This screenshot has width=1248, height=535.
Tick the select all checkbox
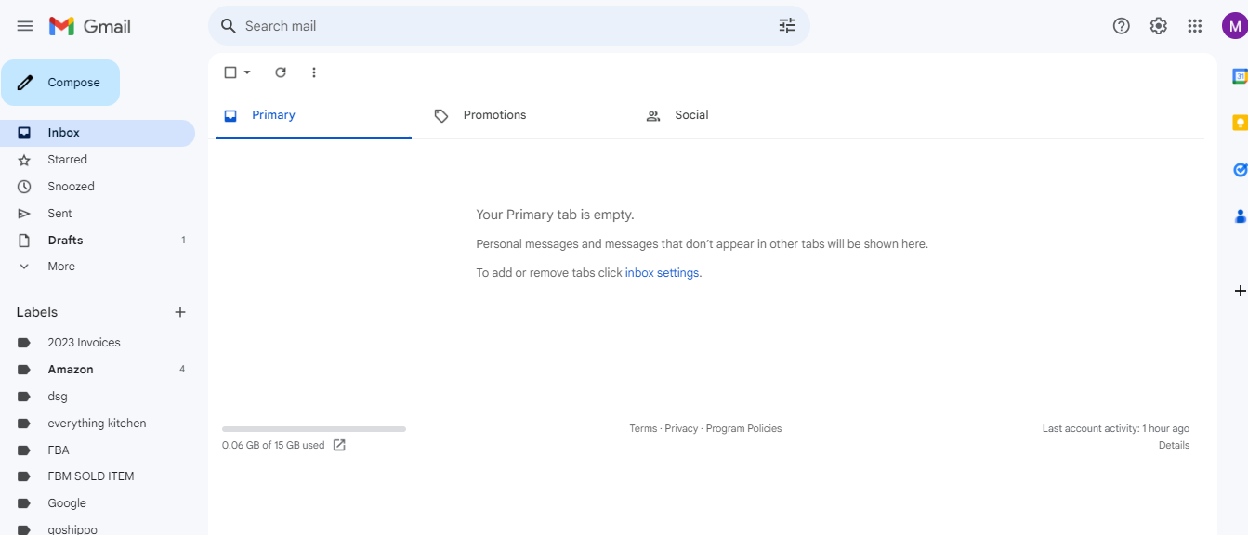click(230, 72)
